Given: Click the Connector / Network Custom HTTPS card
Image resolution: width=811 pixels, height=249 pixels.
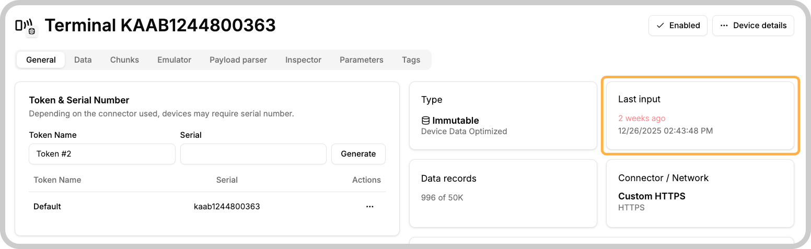Looking at the screenshot, I should (700, 194).
